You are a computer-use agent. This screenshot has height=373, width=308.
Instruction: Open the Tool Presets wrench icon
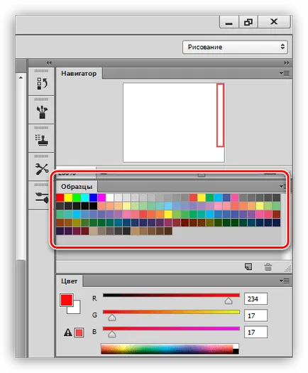point(42,169)
